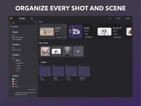Viewport: 141px width, 106px height.
Task: Open more options for fdc_plan_06 shot
Action: tap(122, 37)
